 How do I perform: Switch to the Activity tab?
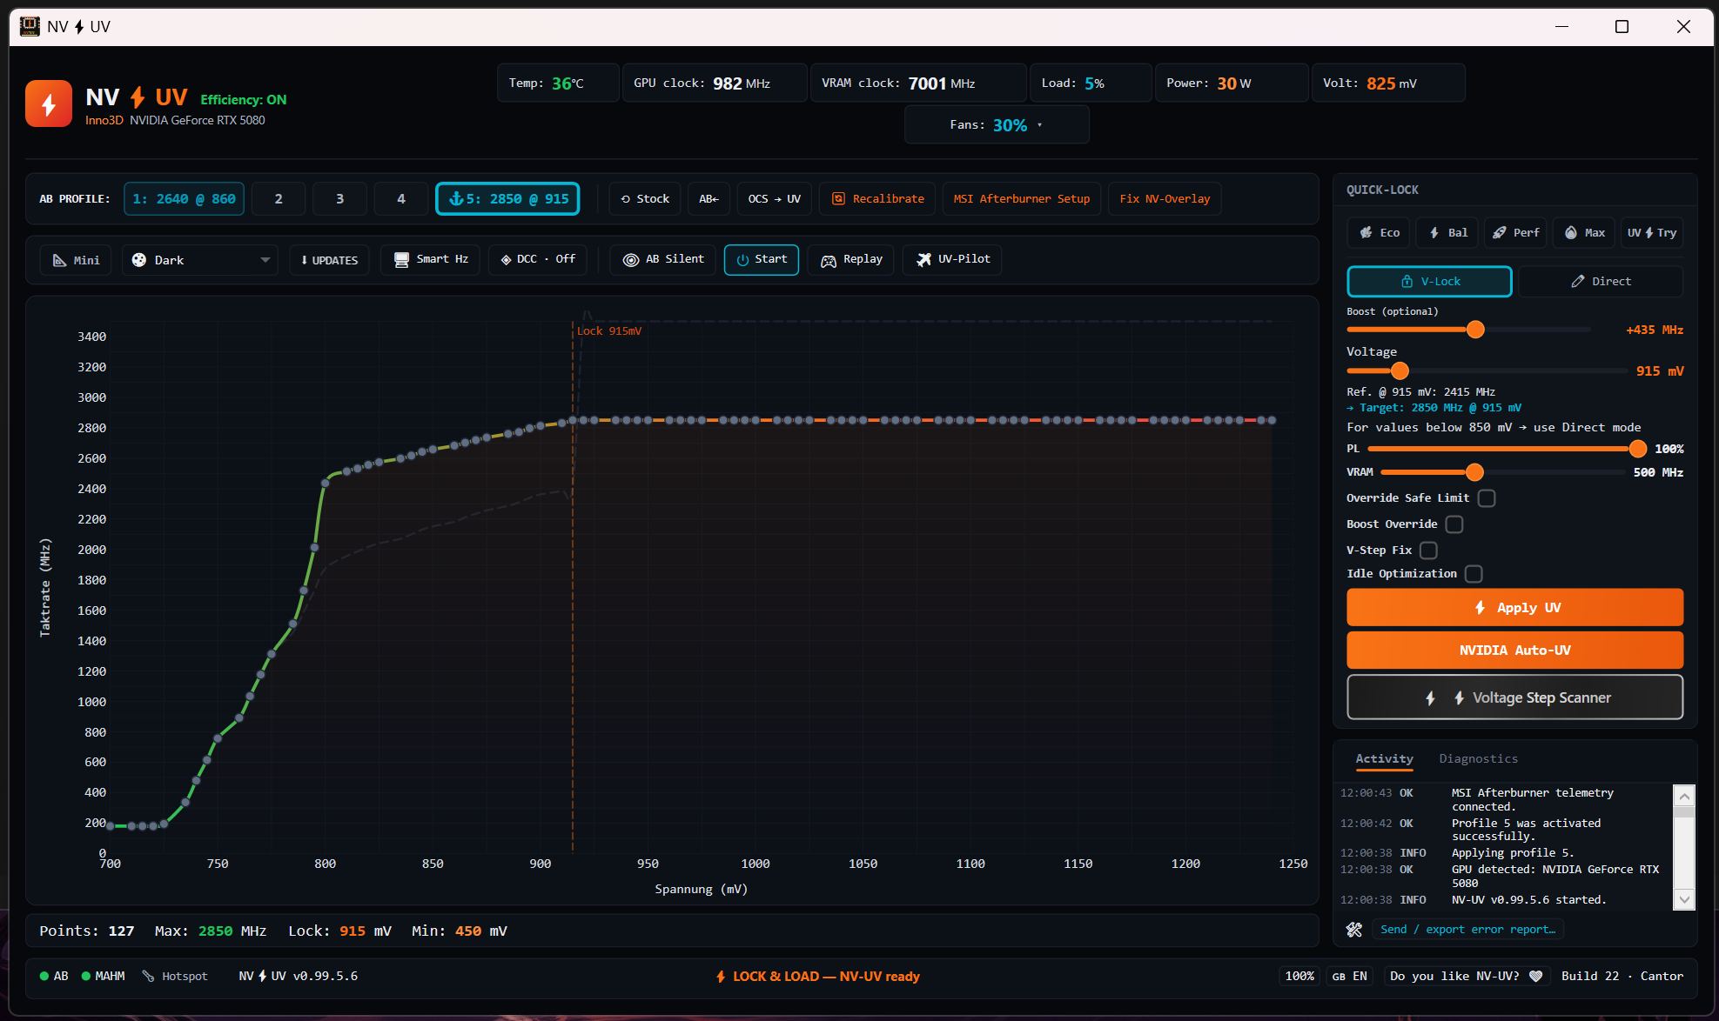pyautogui.click(x=1384, y=759)
